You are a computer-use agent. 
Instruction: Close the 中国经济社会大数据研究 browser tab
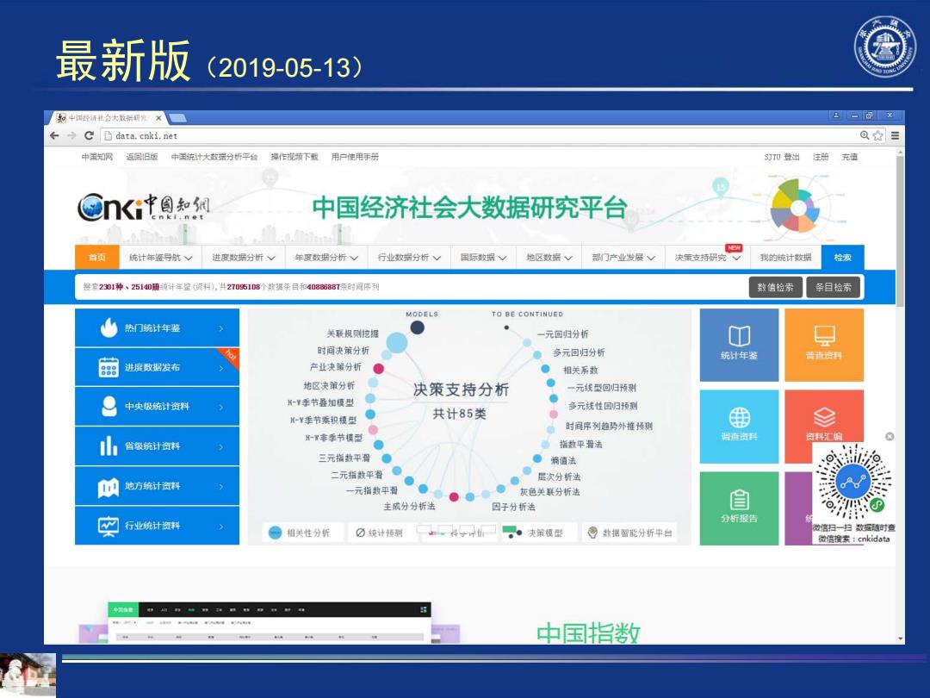click(x=158, y=118)
